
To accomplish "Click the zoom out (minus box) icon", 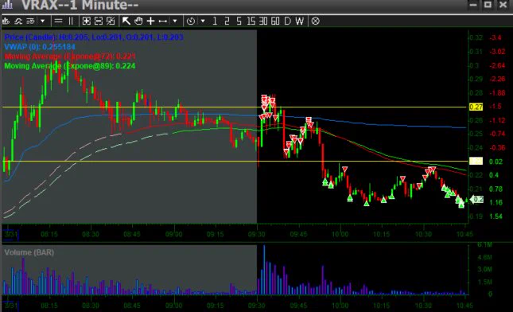I will point(99,21).
